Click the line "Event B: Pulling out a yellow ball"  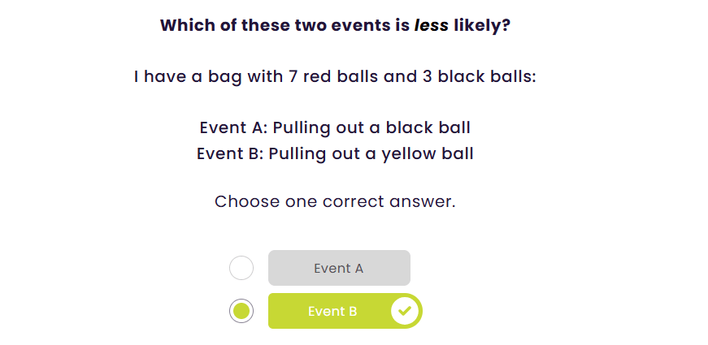335,153
